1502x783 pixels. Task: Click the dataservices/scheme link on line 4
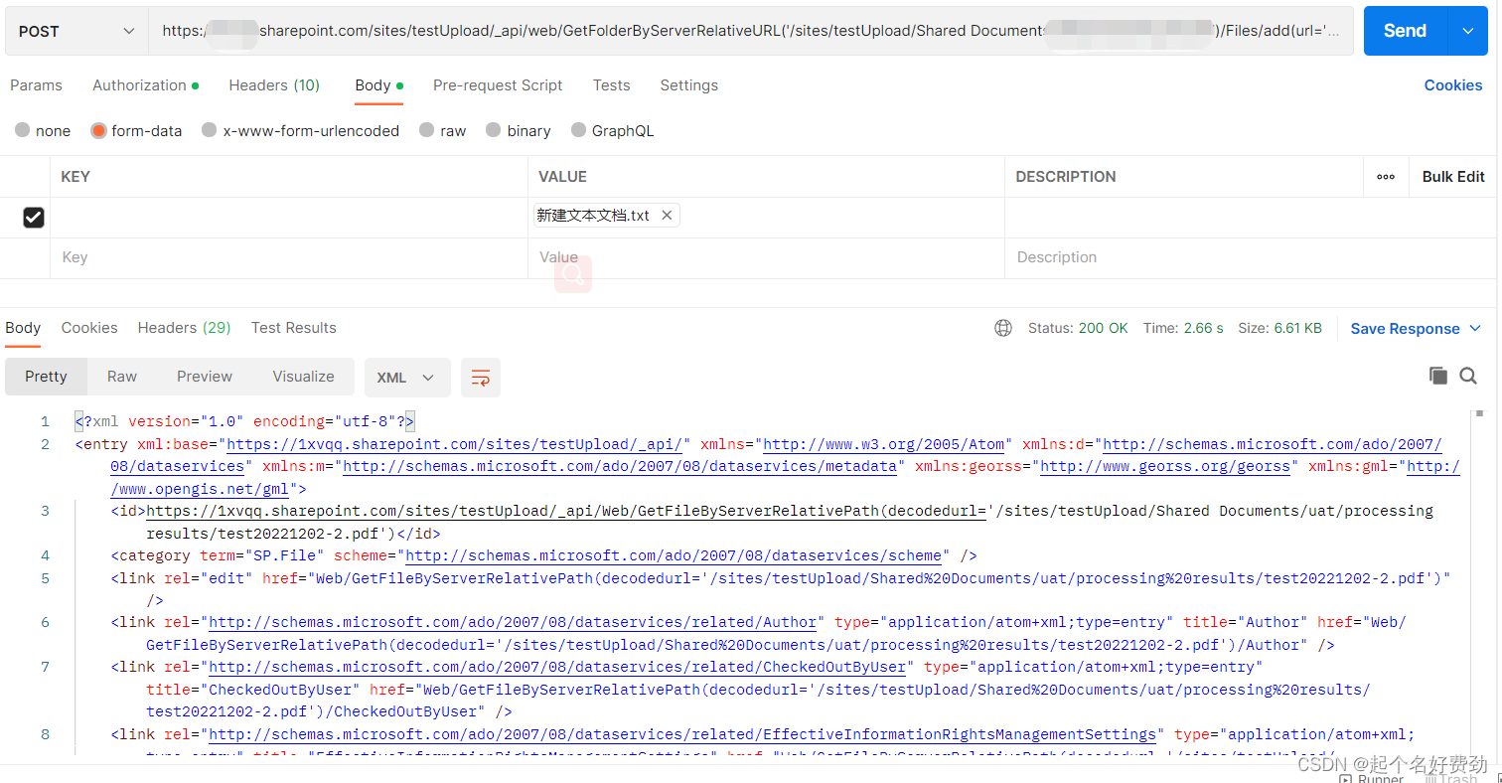[673, 555]
